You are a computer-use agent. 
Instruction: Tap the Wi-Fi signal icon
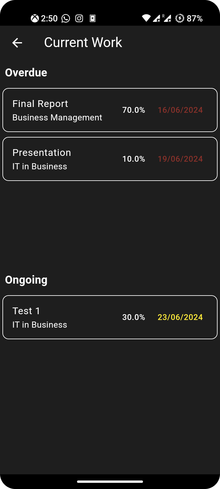(x=146, y=18)
